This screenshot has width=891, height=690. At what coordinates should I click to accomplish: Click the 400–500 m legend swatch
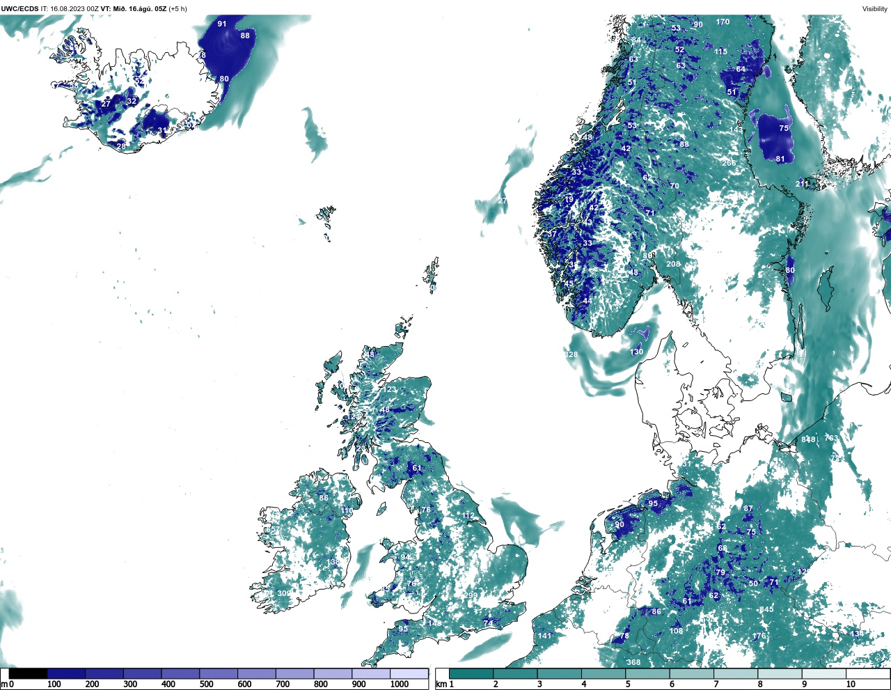[x=180, y=674]
